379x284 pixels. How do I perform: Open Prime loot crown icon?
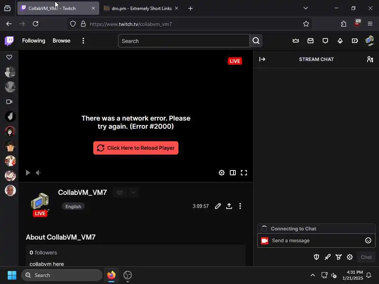click(x=296, y=41)
